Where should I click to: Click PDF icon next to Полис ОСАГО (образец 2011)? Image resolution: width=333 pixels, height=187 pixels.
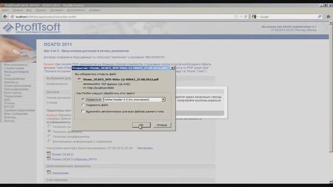click(48, 158)
